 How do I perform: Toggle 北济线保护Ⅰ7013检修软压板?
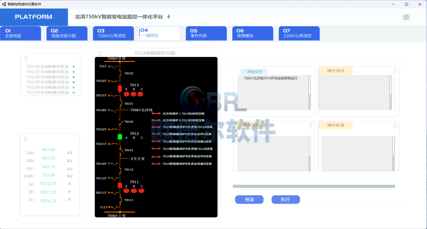pyautogui.click(x=156, y=114)
